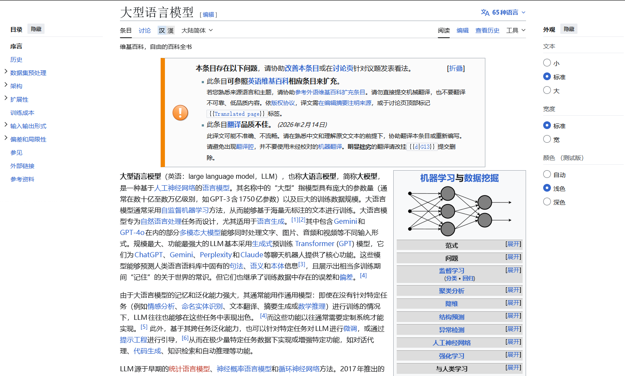
Task: Go to 历史 in contents
Action: (16, 60)
